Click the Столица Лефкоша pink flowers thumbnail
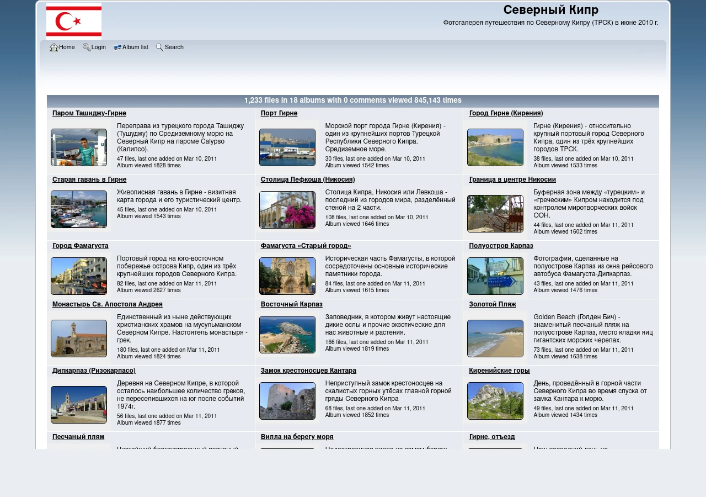The width and height of the screenshot is (706, 497). click(287, 210)
